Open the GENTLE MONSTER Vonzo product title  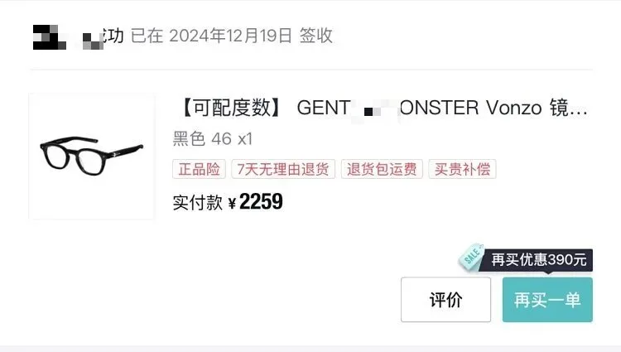[x=380, y=108]
